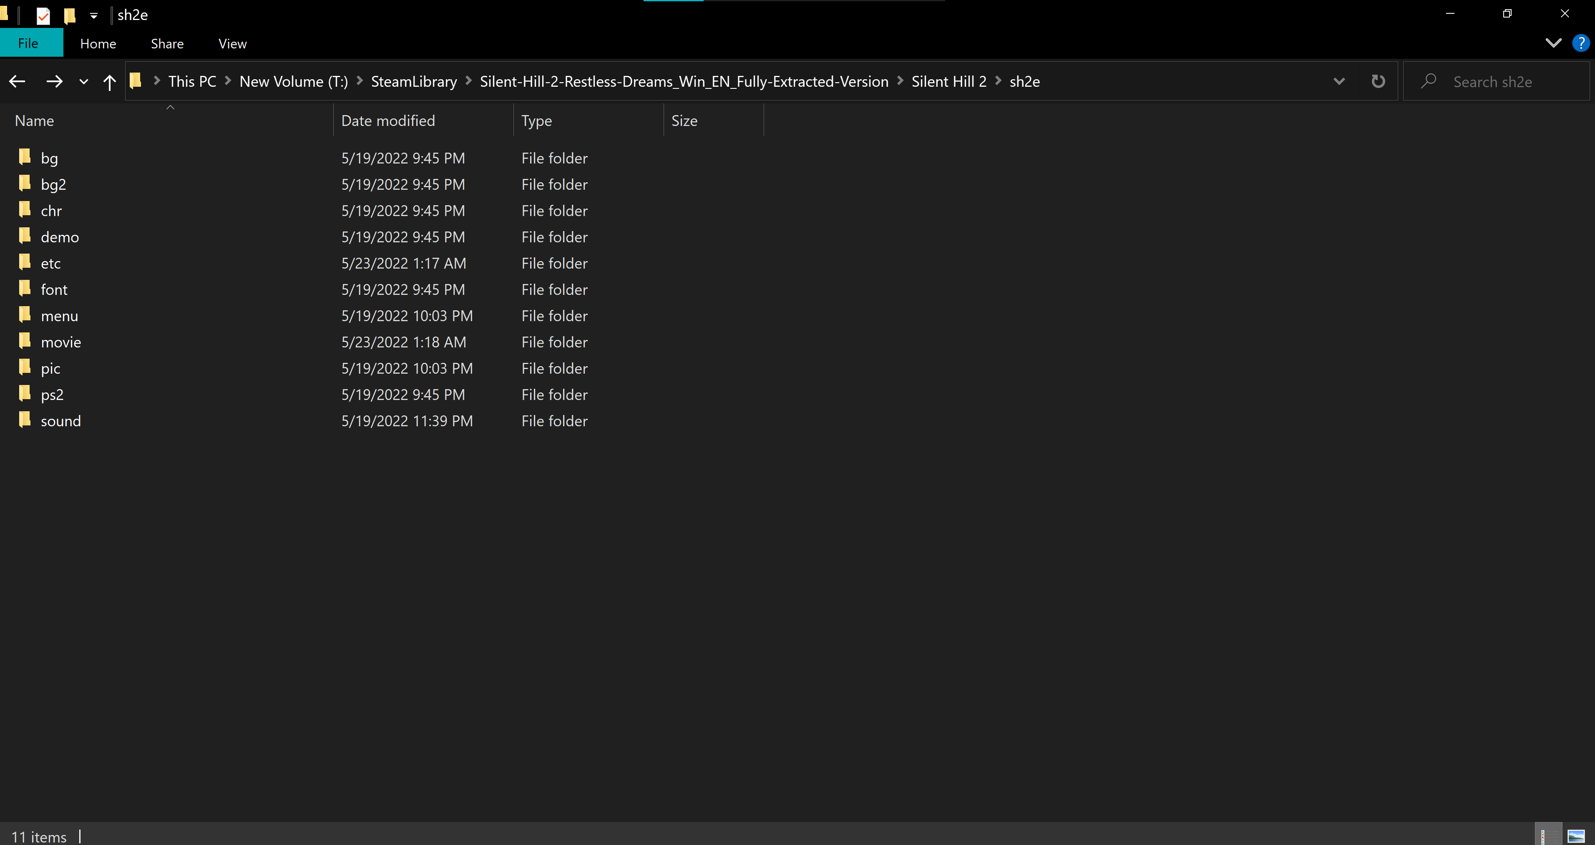1595x845 pixels.
Task: Click the Refresh icon in address bar
Action: [1378, 81]
